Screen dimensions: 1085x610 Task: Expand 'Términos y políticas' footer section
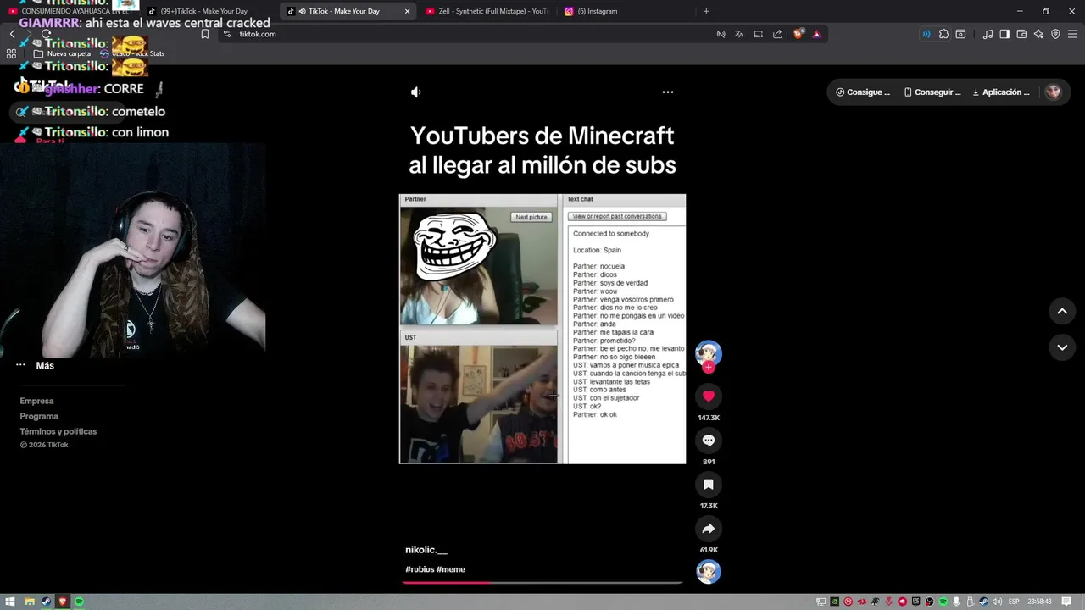tap(58, 431)
